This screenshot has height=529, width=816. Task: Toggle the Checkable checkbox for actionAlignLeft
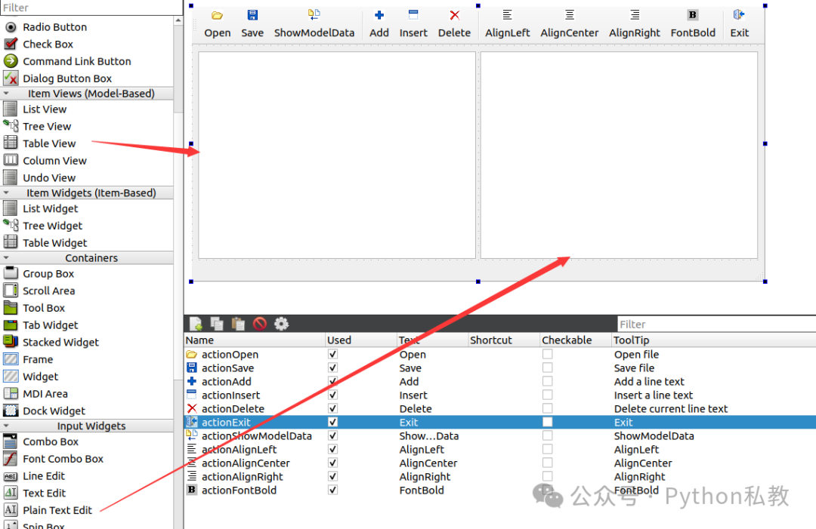click(548, 449)
